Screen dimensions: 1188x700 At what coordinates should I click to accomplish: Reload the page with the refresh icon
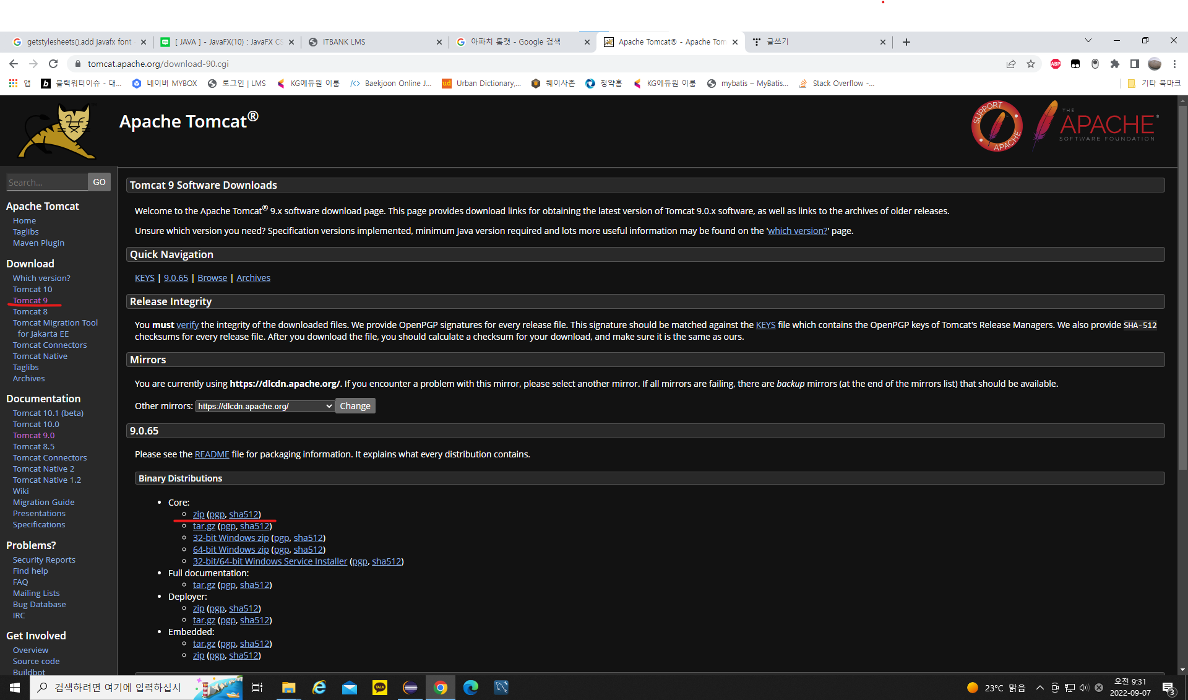coord(53,64)
